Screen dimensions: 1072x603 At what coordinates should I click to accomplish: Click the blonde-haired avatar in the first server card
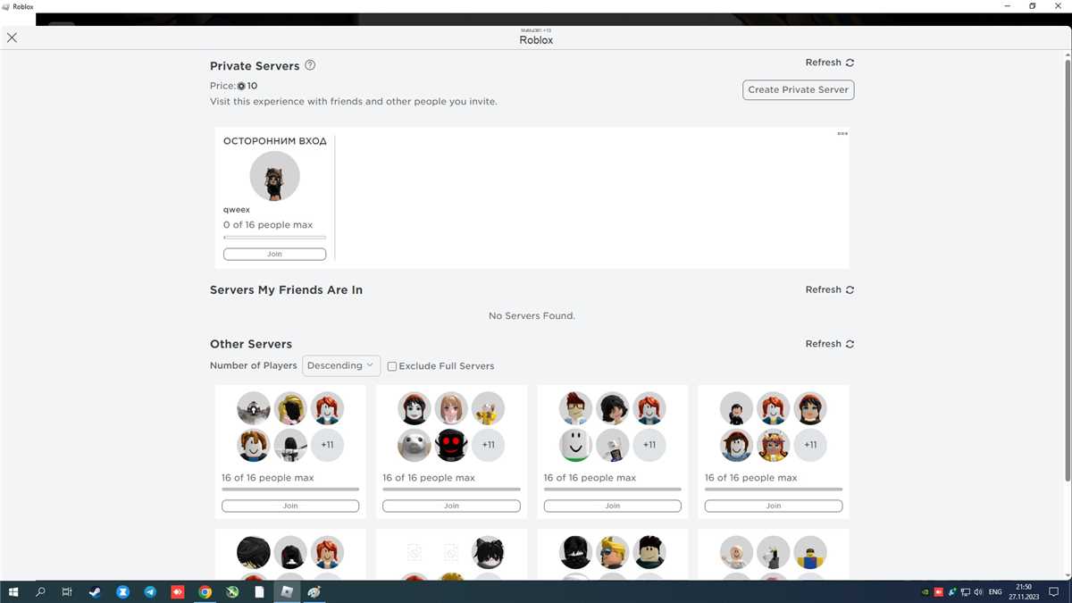(290, 408)
